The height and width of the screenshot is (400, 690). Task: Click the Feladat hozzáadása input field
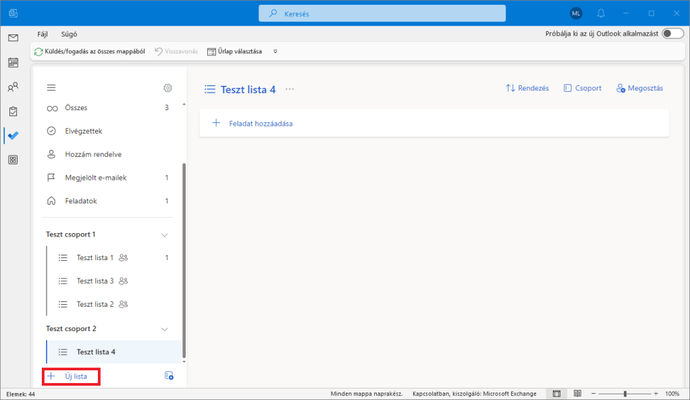point(433,124)
